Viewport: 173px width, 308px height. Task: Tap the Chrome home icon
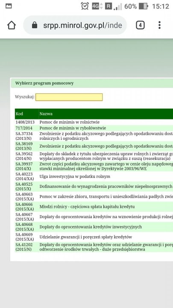coord(12,25)
